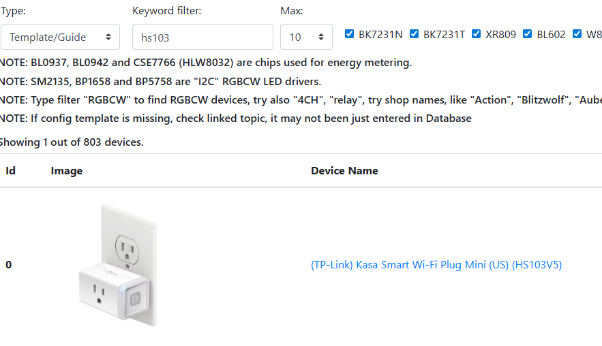This screenshot has height=346, width=602.
Task: Open the Kasa Smart Wi-Fi Plug Mini HS103V5 link
Action: coord(436,265)
